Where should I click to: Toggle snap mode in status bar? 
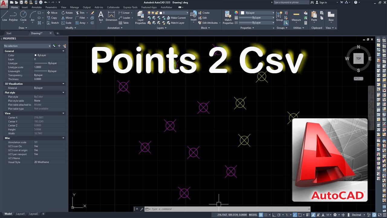(266, 215)
